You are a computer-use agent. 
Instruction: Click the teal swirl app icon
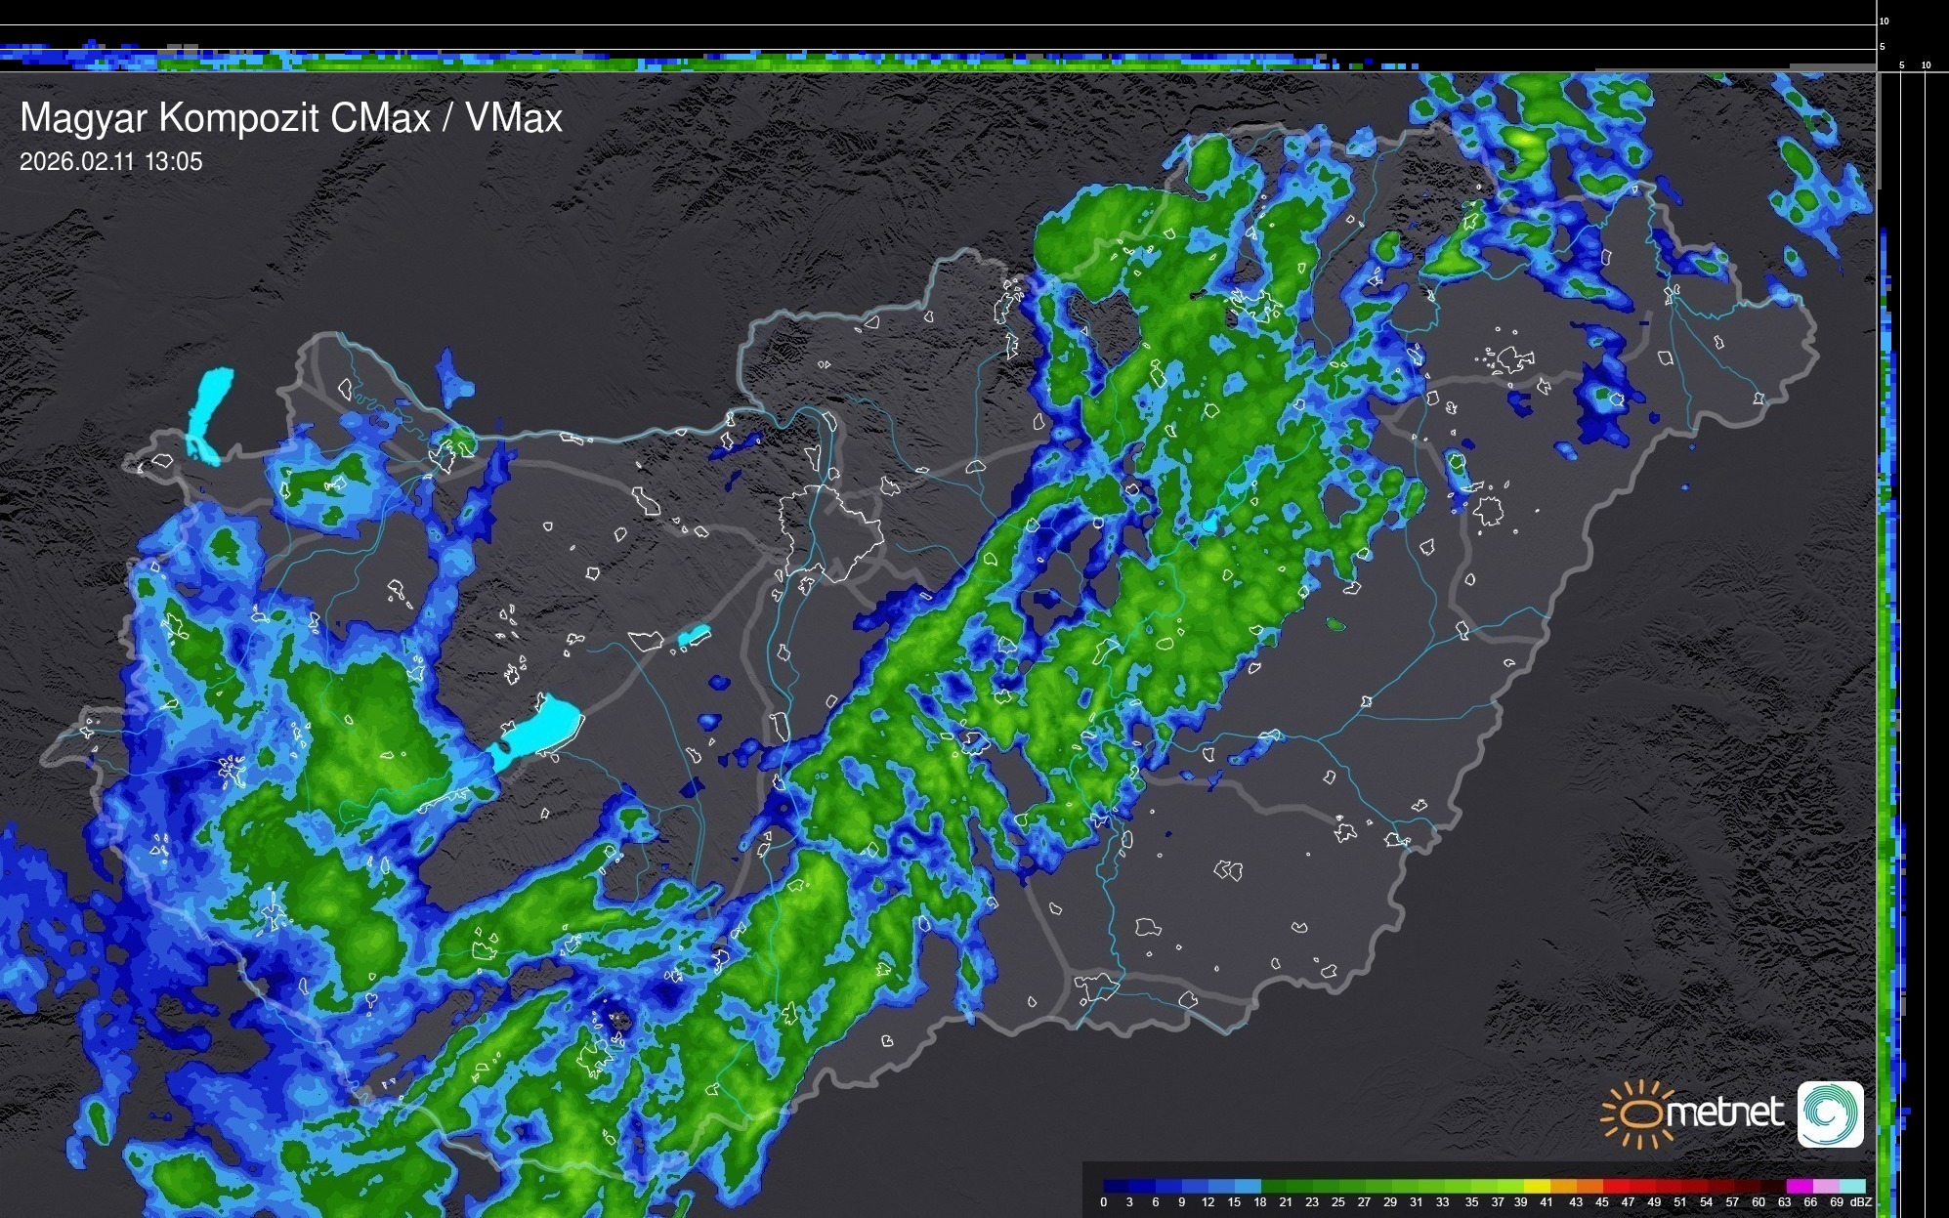[1830, 1113]
